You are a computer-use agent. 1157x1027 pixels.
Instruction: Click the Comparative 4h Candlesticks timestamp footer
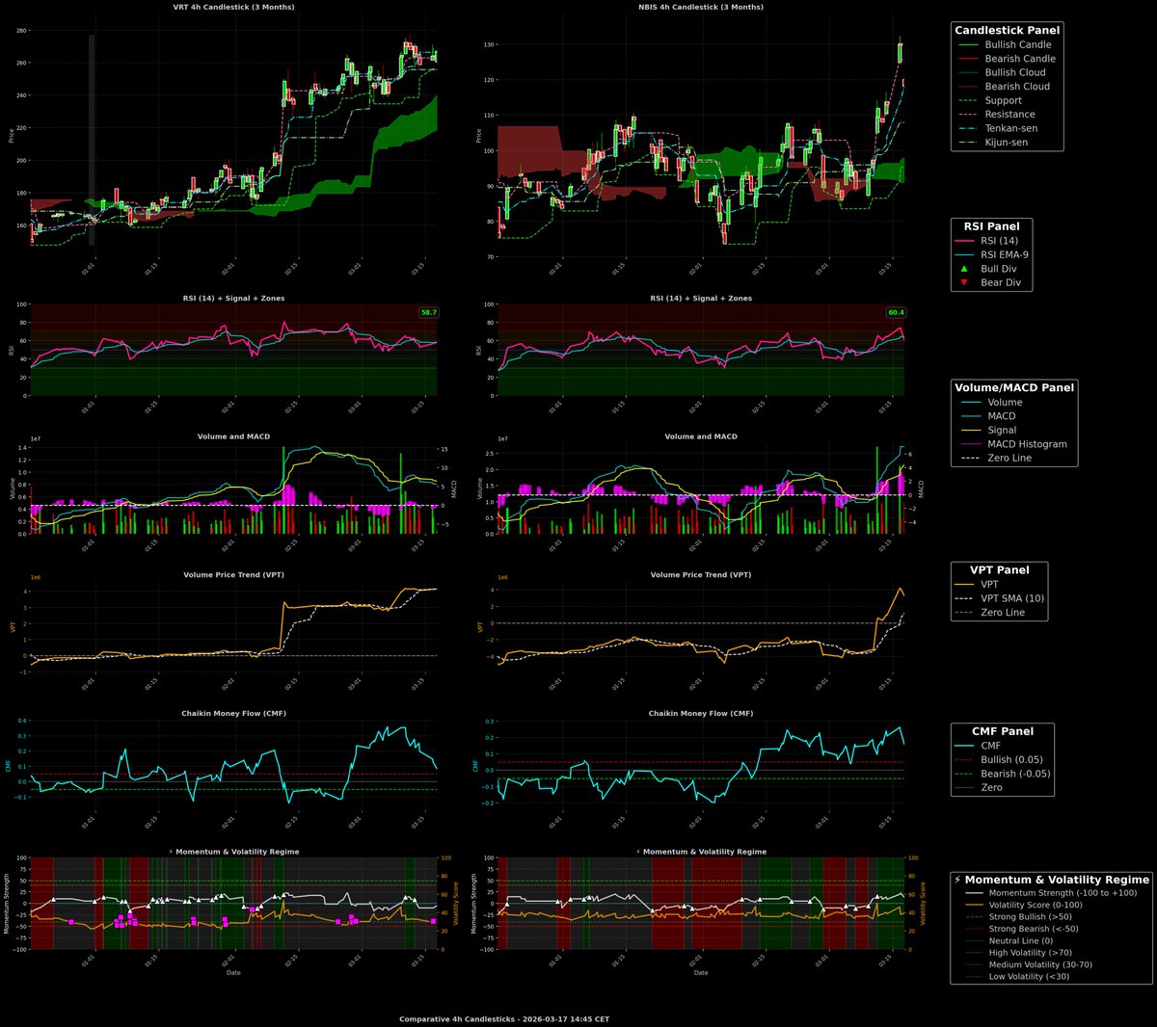[504, 1018]
